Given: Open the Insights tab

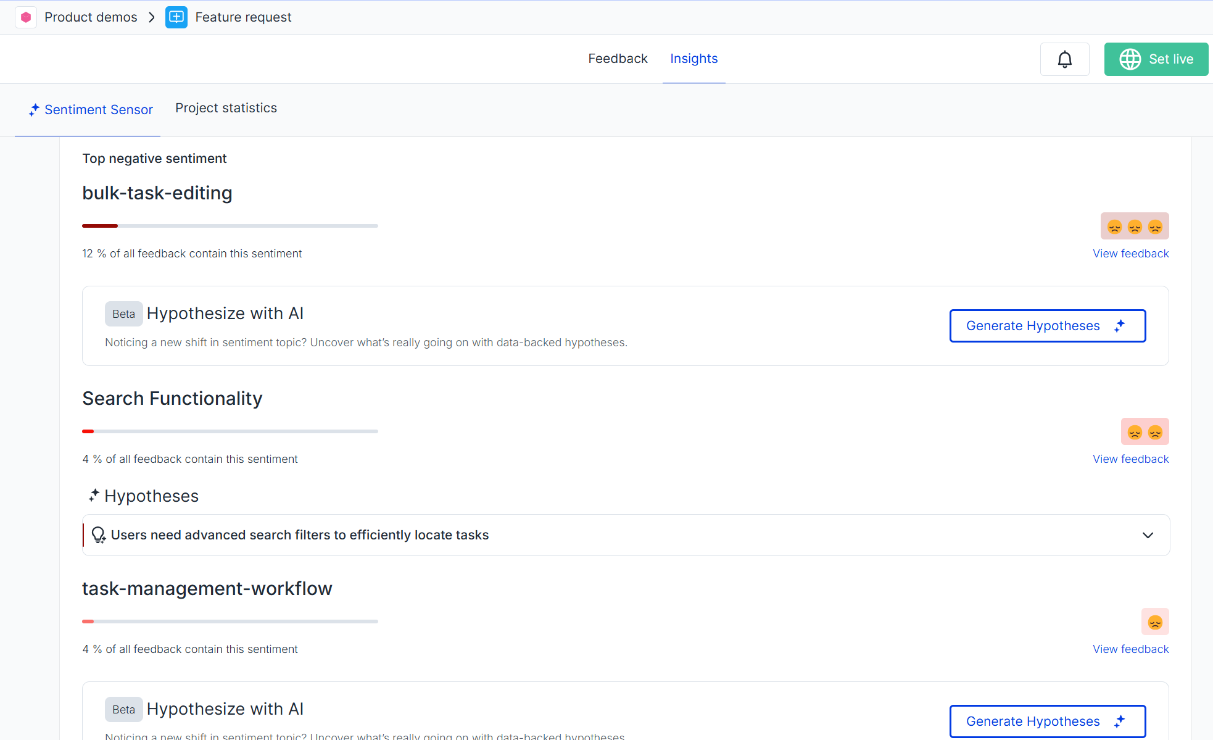Looking at the screenshot, I should [x=693, y=59].
